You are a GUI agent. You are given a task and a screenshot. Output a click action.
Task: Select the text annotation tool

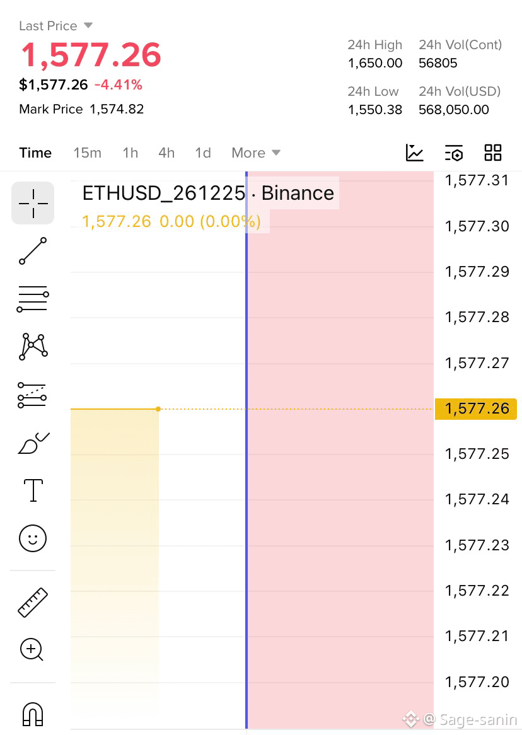coord(33,490)
